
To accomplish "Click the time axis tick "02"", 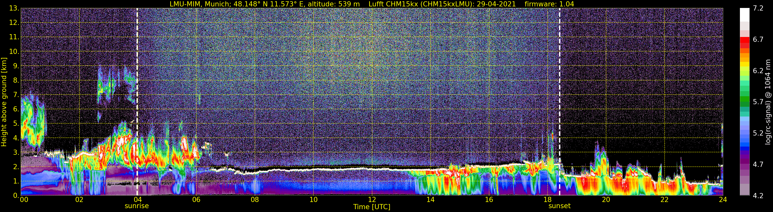I will pyautogui.click(x=79, y=200).
